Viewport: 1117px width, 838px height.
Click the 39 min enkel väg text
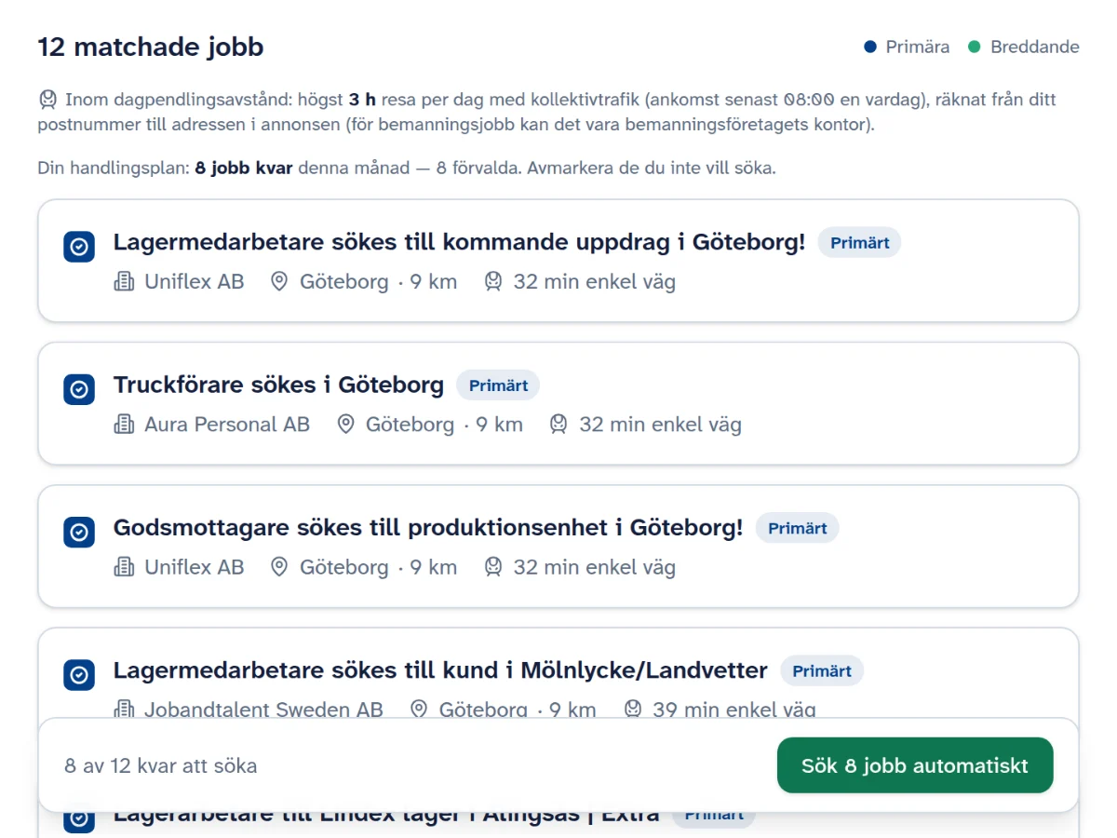click(734, 710)
